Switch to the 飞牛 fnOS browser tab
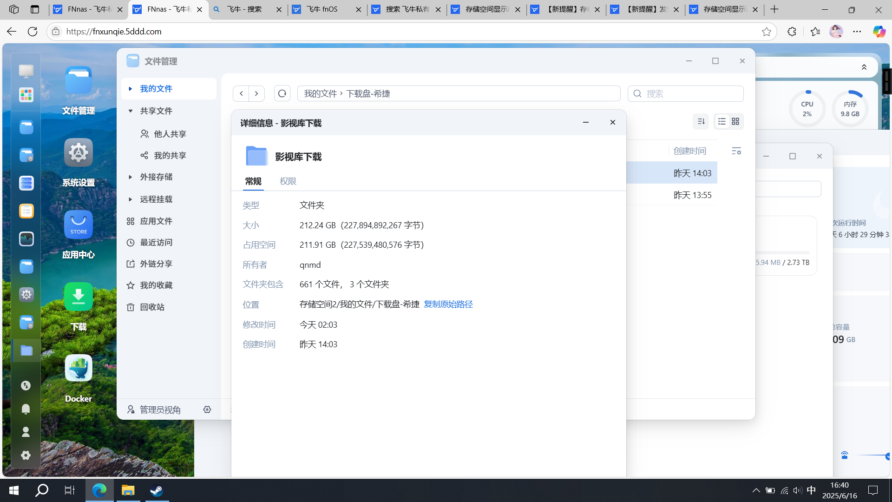The image size is (892, 502). tap(328, 9)
